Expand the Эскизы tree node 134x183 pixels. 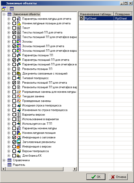pyautogui.click(x=9, y=42)
